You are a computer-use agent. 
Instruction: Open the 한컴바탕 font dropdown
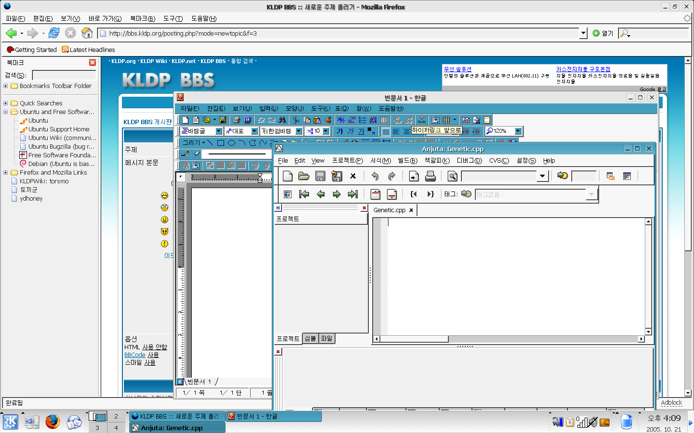298,131
